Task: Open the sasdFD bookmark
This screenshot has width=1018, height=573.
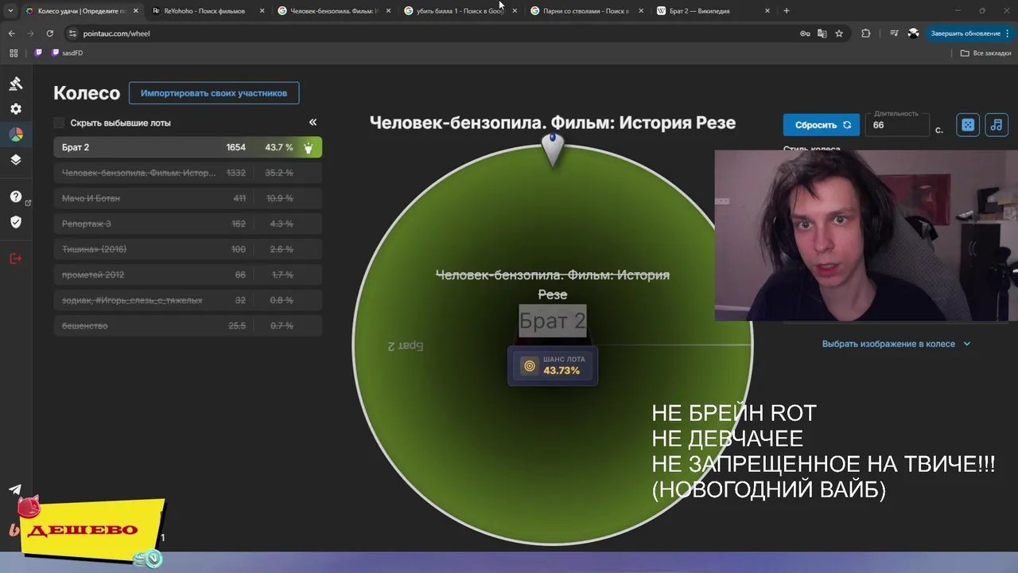Action: coord(67,53)
